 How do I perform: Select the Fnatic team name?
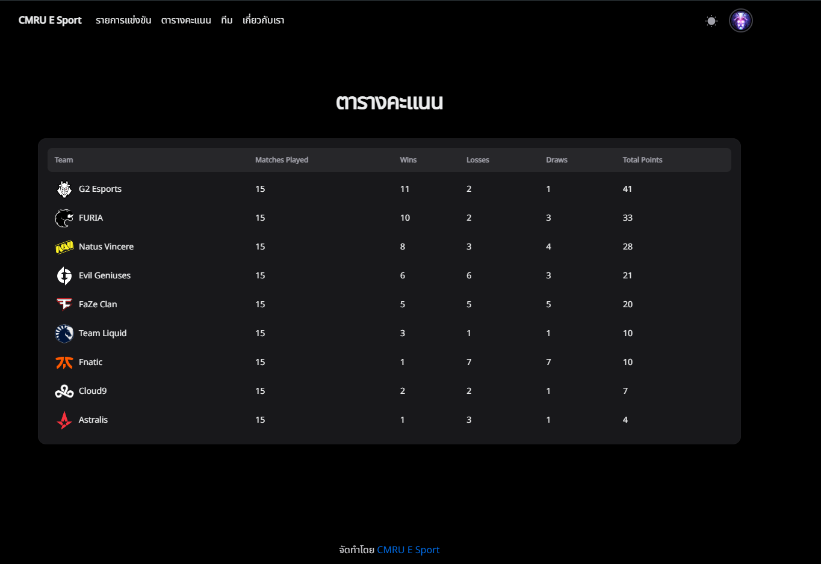click(x=90, y=362)
